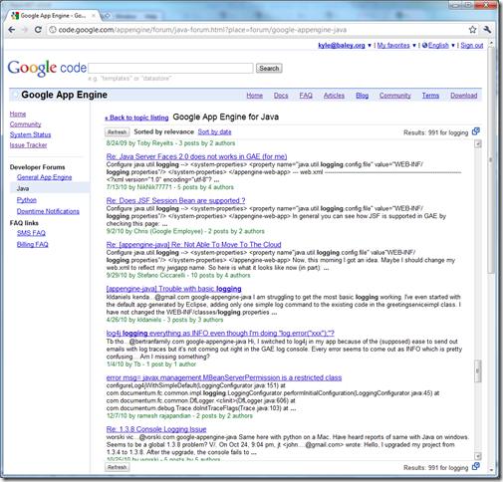Open Downtime Notifications forum link

(x=48, y=211)
